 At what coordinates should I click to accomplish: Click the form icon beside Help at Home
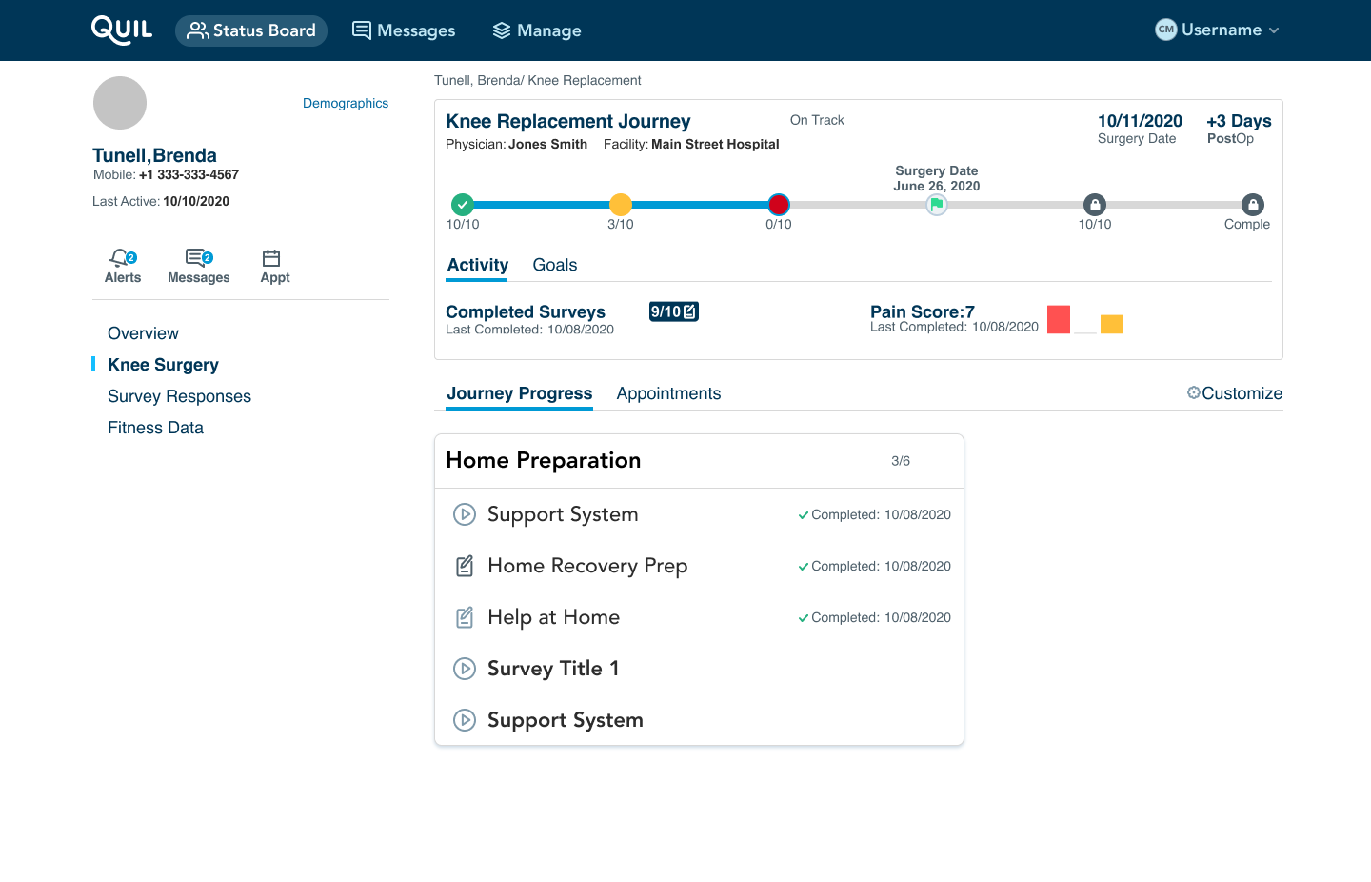(464, 617)
